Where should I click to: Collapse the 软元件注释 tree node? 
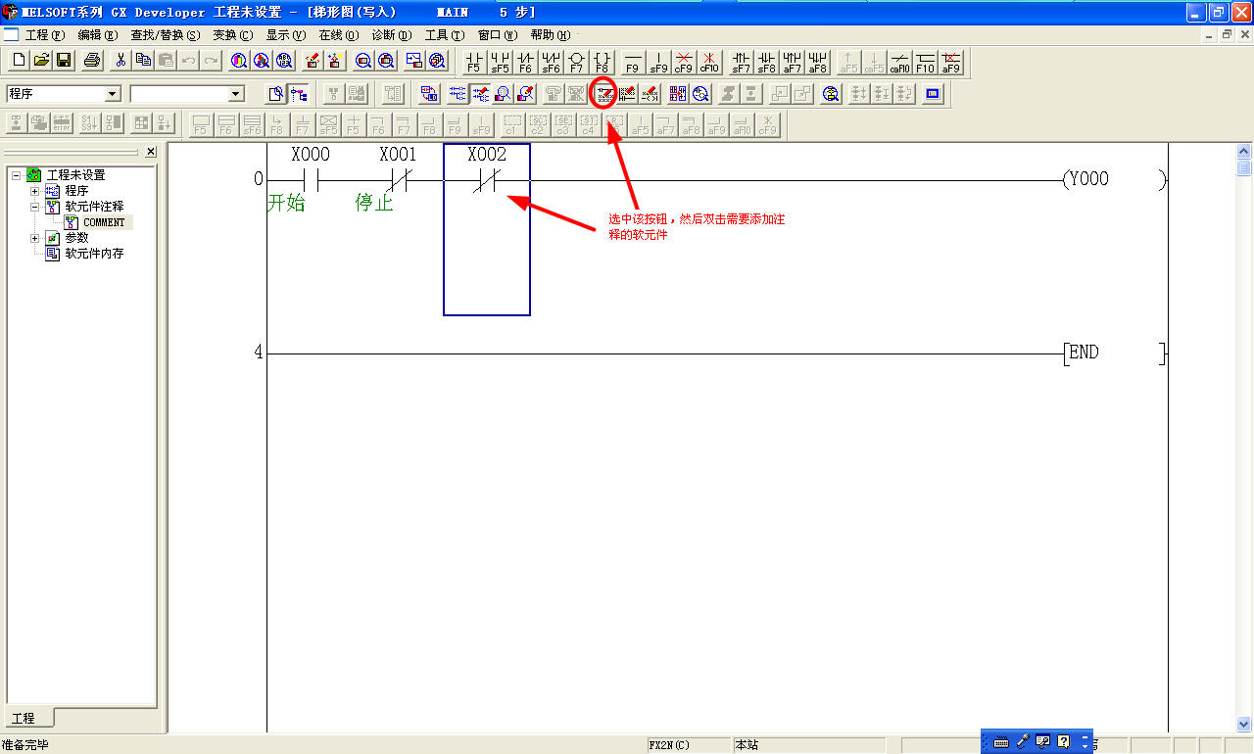tap(35, 207)
